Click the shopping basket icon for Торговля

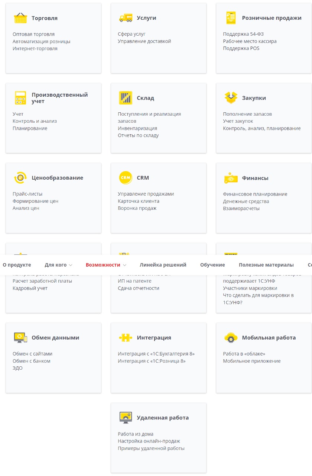tap(20, 18)
